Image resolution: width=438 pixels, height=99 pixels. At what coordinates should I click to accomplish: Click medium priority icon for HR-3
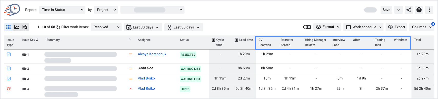pos(131,79)
